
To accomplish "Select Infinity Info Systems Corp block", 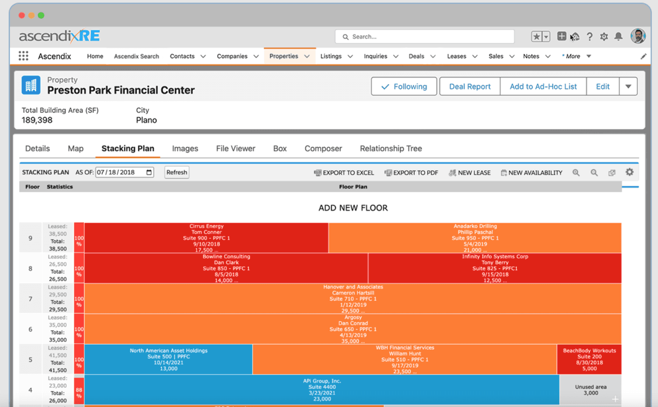I will pos(495,268).
